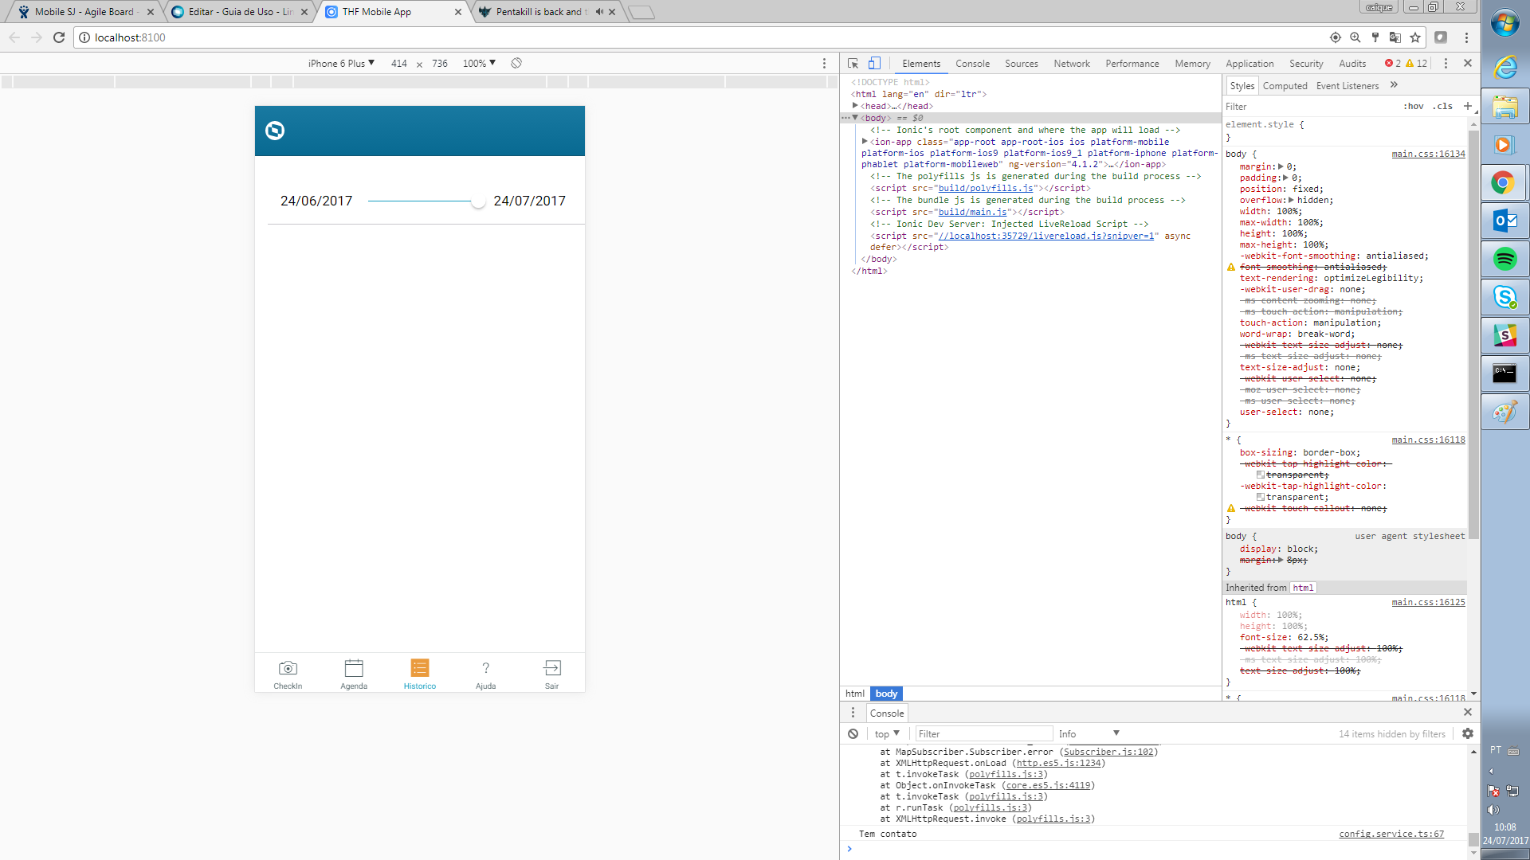
Task: Switch to the Computed styles tab
Action: (x=1285, y=85)
